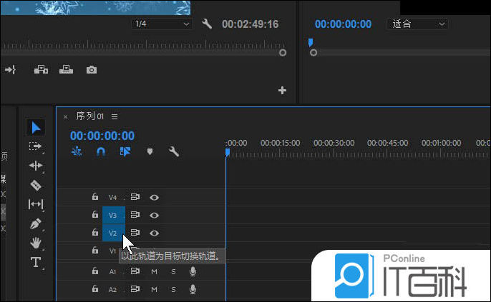Select the 序列 01 sequence tab

(x=90, y=116)
